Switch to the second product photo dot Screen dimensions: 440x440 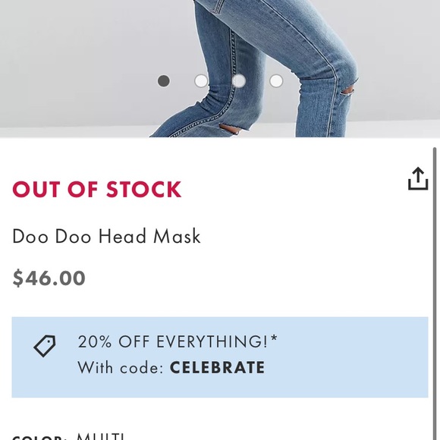[201, 81]
